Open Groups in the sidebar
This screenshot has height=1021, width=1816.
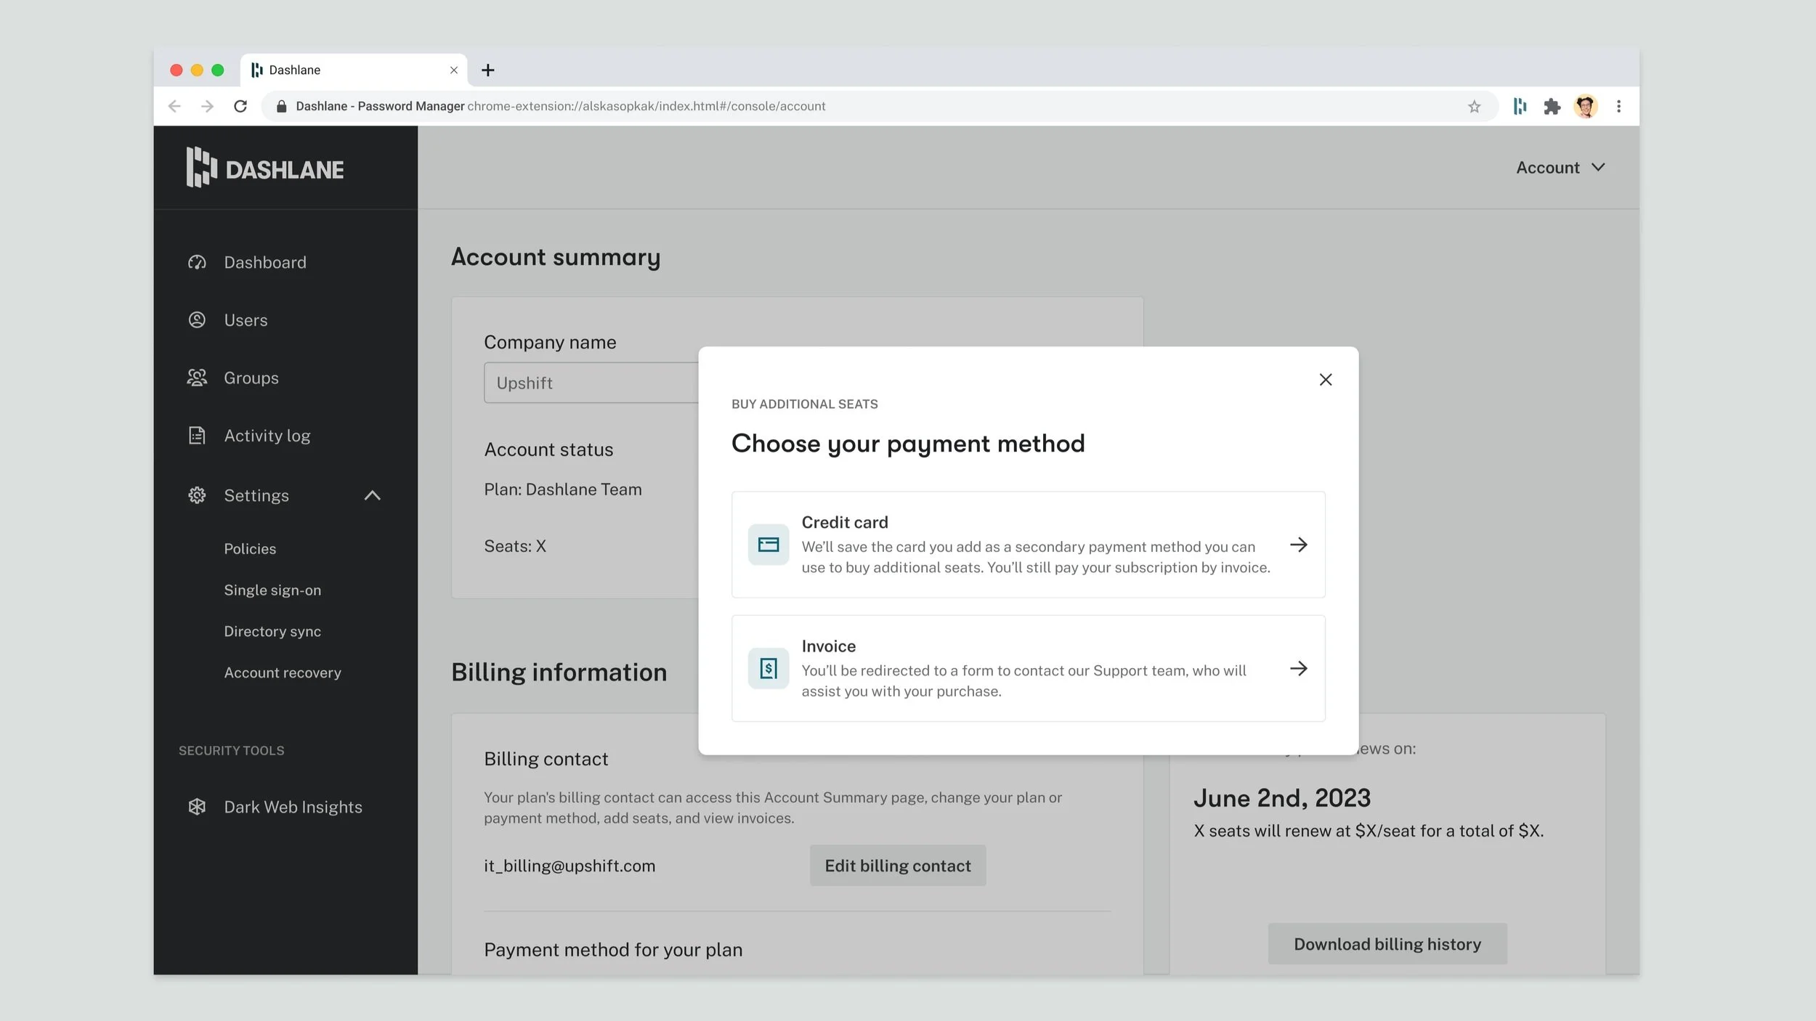pos(251,378)
